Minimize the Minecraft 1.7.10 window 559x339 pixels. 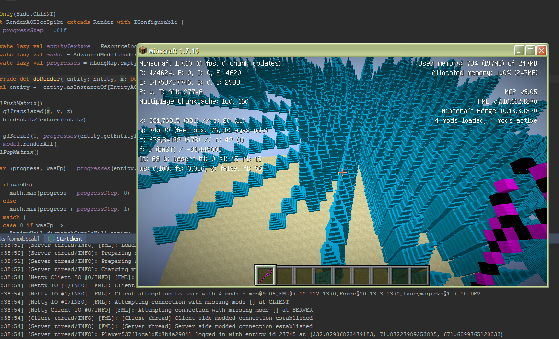tap(519, 50)
